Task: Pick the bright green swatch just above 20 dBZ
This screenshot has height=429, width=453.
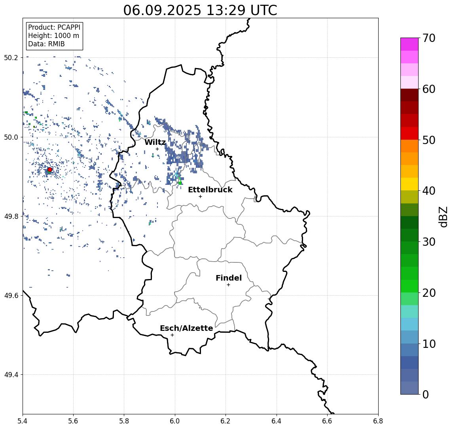Action: (409, 286)
